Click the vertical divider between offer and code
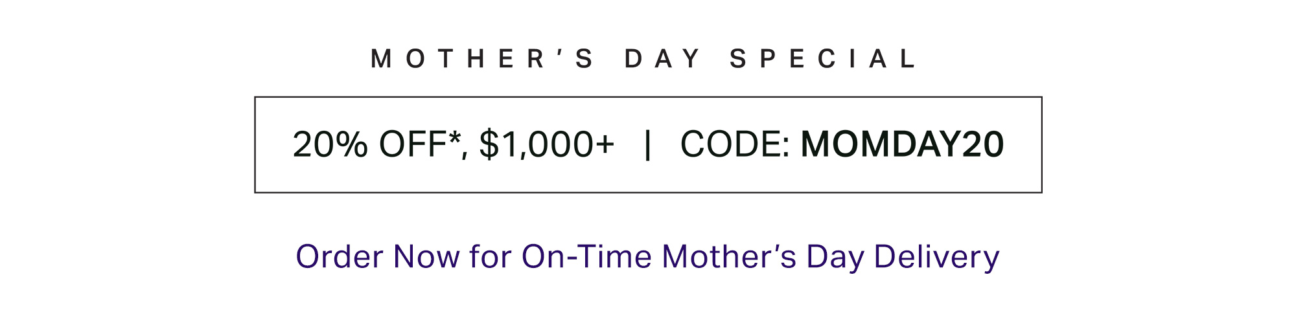Viewport: 1296px width, 312px height. point(647,144)
